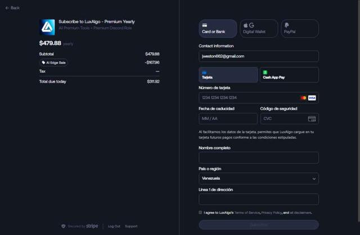Open the Privacy Policy link
The height and width of the screenshot is (235, 360).
point(271,213)
